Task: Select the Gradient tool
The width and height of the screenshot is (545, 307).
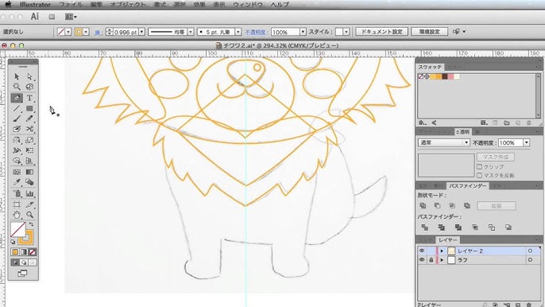Action: click(x=30, y=172)
